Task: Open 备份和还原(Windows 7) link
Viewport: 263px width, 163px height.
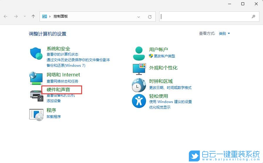Action: [x=66, y=66]
